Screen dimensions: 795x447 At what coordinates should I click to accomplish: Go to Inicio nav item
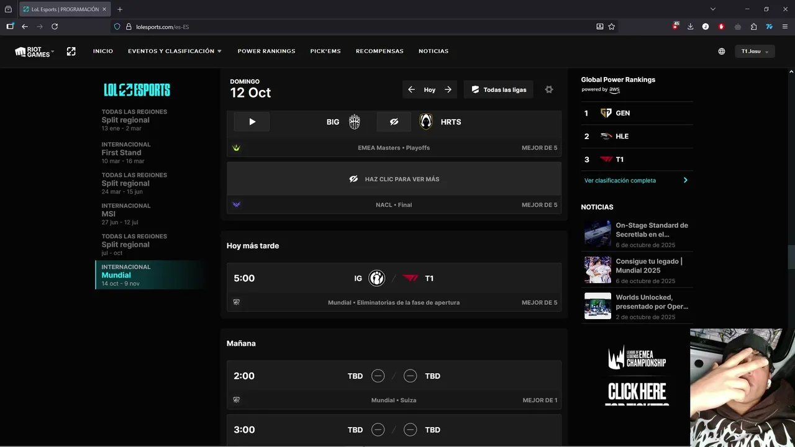pos(103,51)
